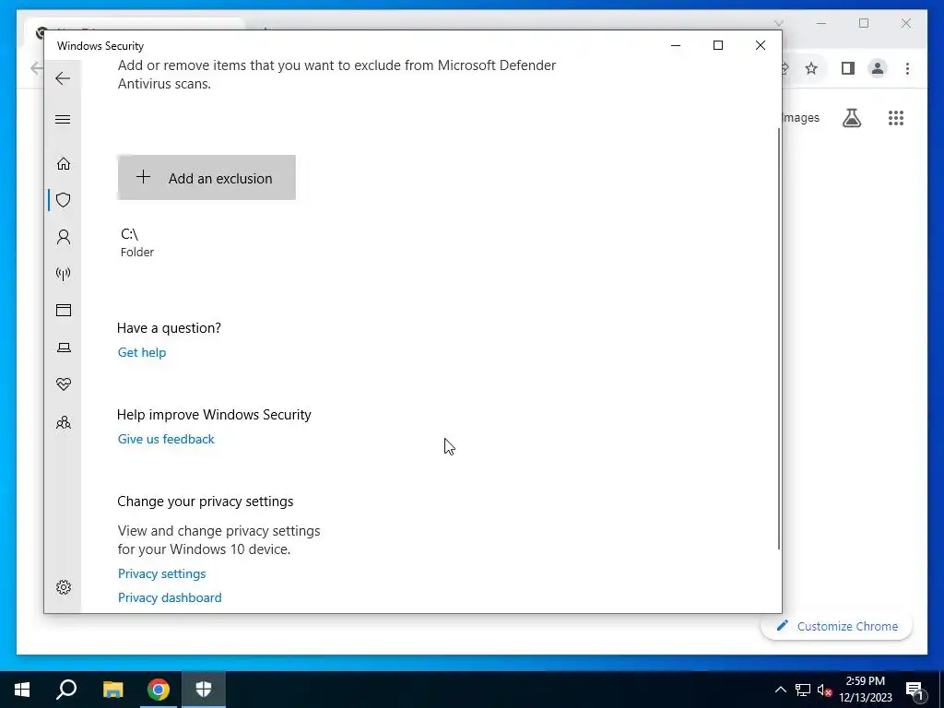Open Search Labs flask icon in Chrome
The height and width of the screenshot is (708, 944).
coord(851,118)
